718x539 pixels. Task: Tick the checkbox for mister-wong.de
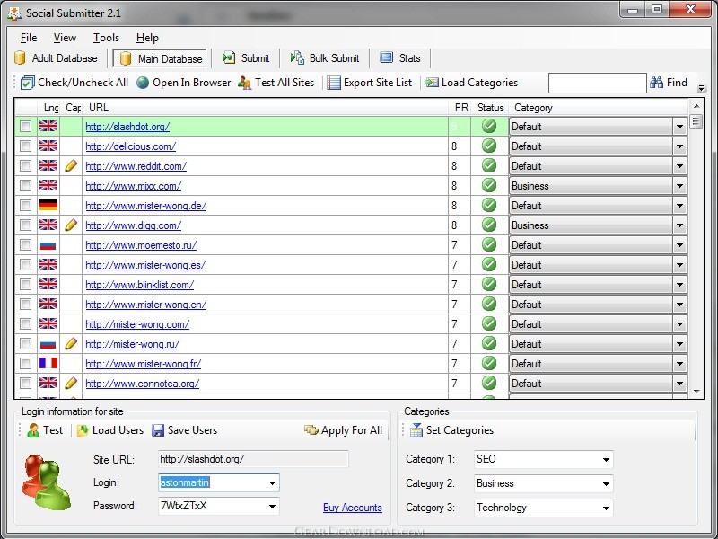(x=26, y=206)
